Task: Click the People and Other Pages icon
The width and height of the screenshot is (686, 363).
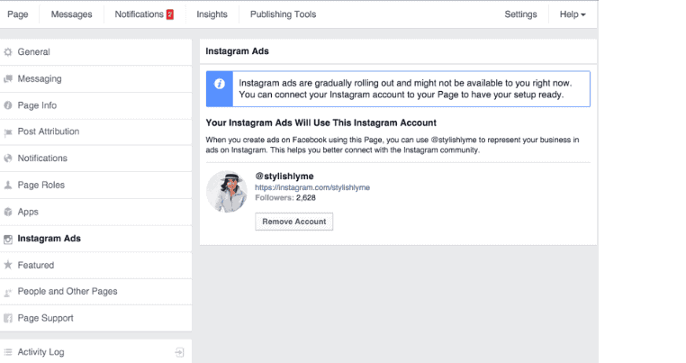Action: coord(8,292)
